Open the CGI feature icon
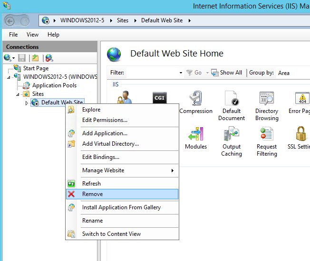Image resolution: width=310 pixels, height=261 pixels. tap(160, 98)
